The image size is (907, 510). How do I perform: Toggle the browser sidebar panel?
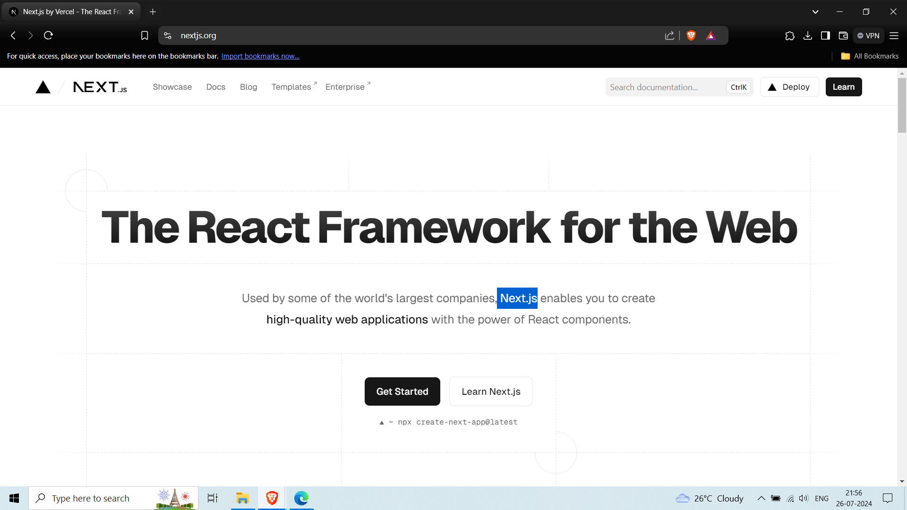[825, 35]
